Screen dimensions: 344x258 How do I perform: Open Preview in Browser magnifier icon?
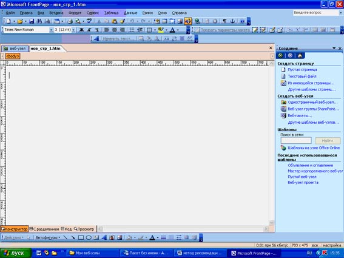point(78,21)
